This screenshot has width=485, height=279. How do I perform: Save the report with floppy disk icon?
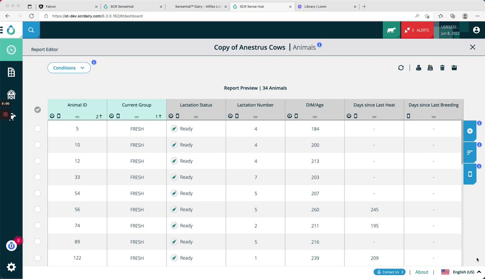pos(454,68)
